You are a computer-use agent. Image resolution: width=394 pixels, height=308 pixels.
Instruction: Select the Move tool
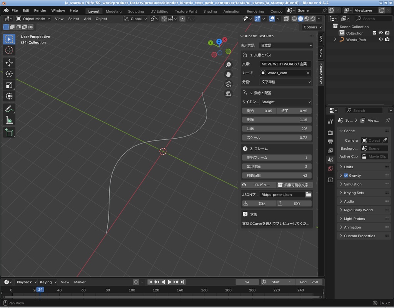9,63
